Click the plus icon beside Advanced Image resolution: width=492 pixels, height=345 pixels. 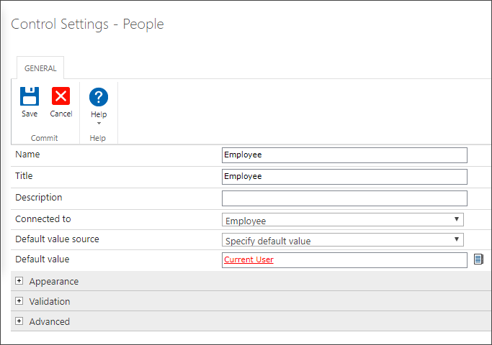click(x=19, y=321)
